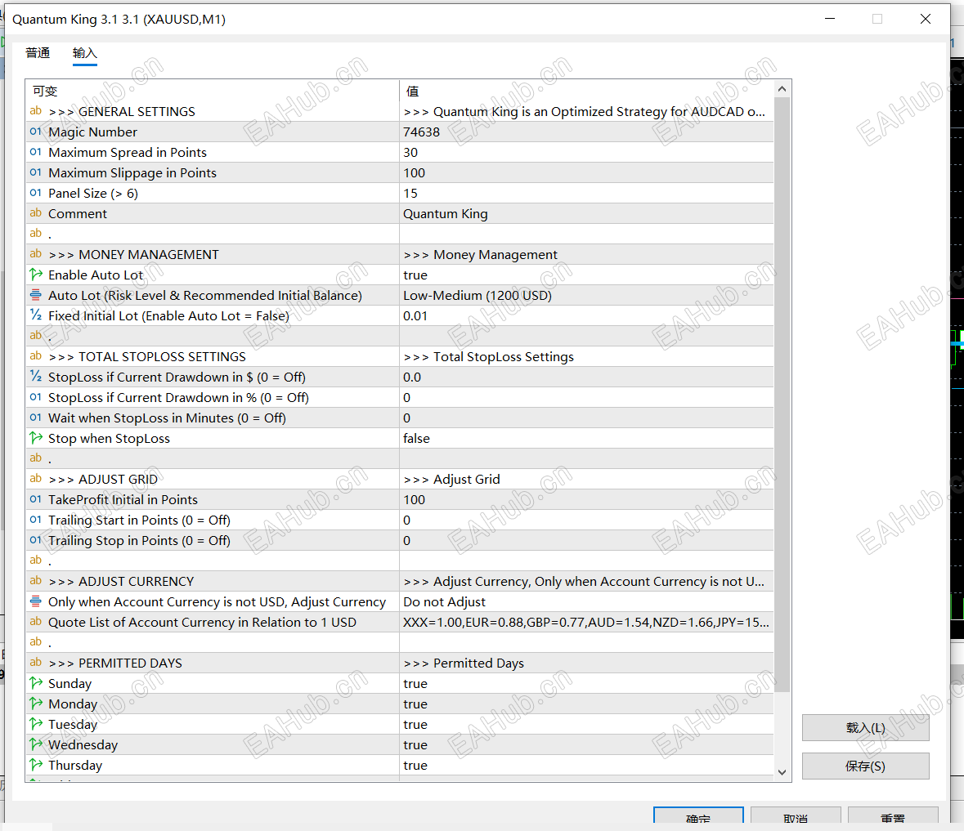Toggle the Tuesday true value
Screen dimensions: 964x831
pos(586,724)
